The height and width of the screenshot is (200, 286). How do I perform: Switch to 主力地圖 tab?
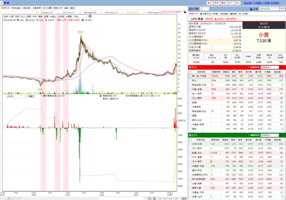pos(47,8)
